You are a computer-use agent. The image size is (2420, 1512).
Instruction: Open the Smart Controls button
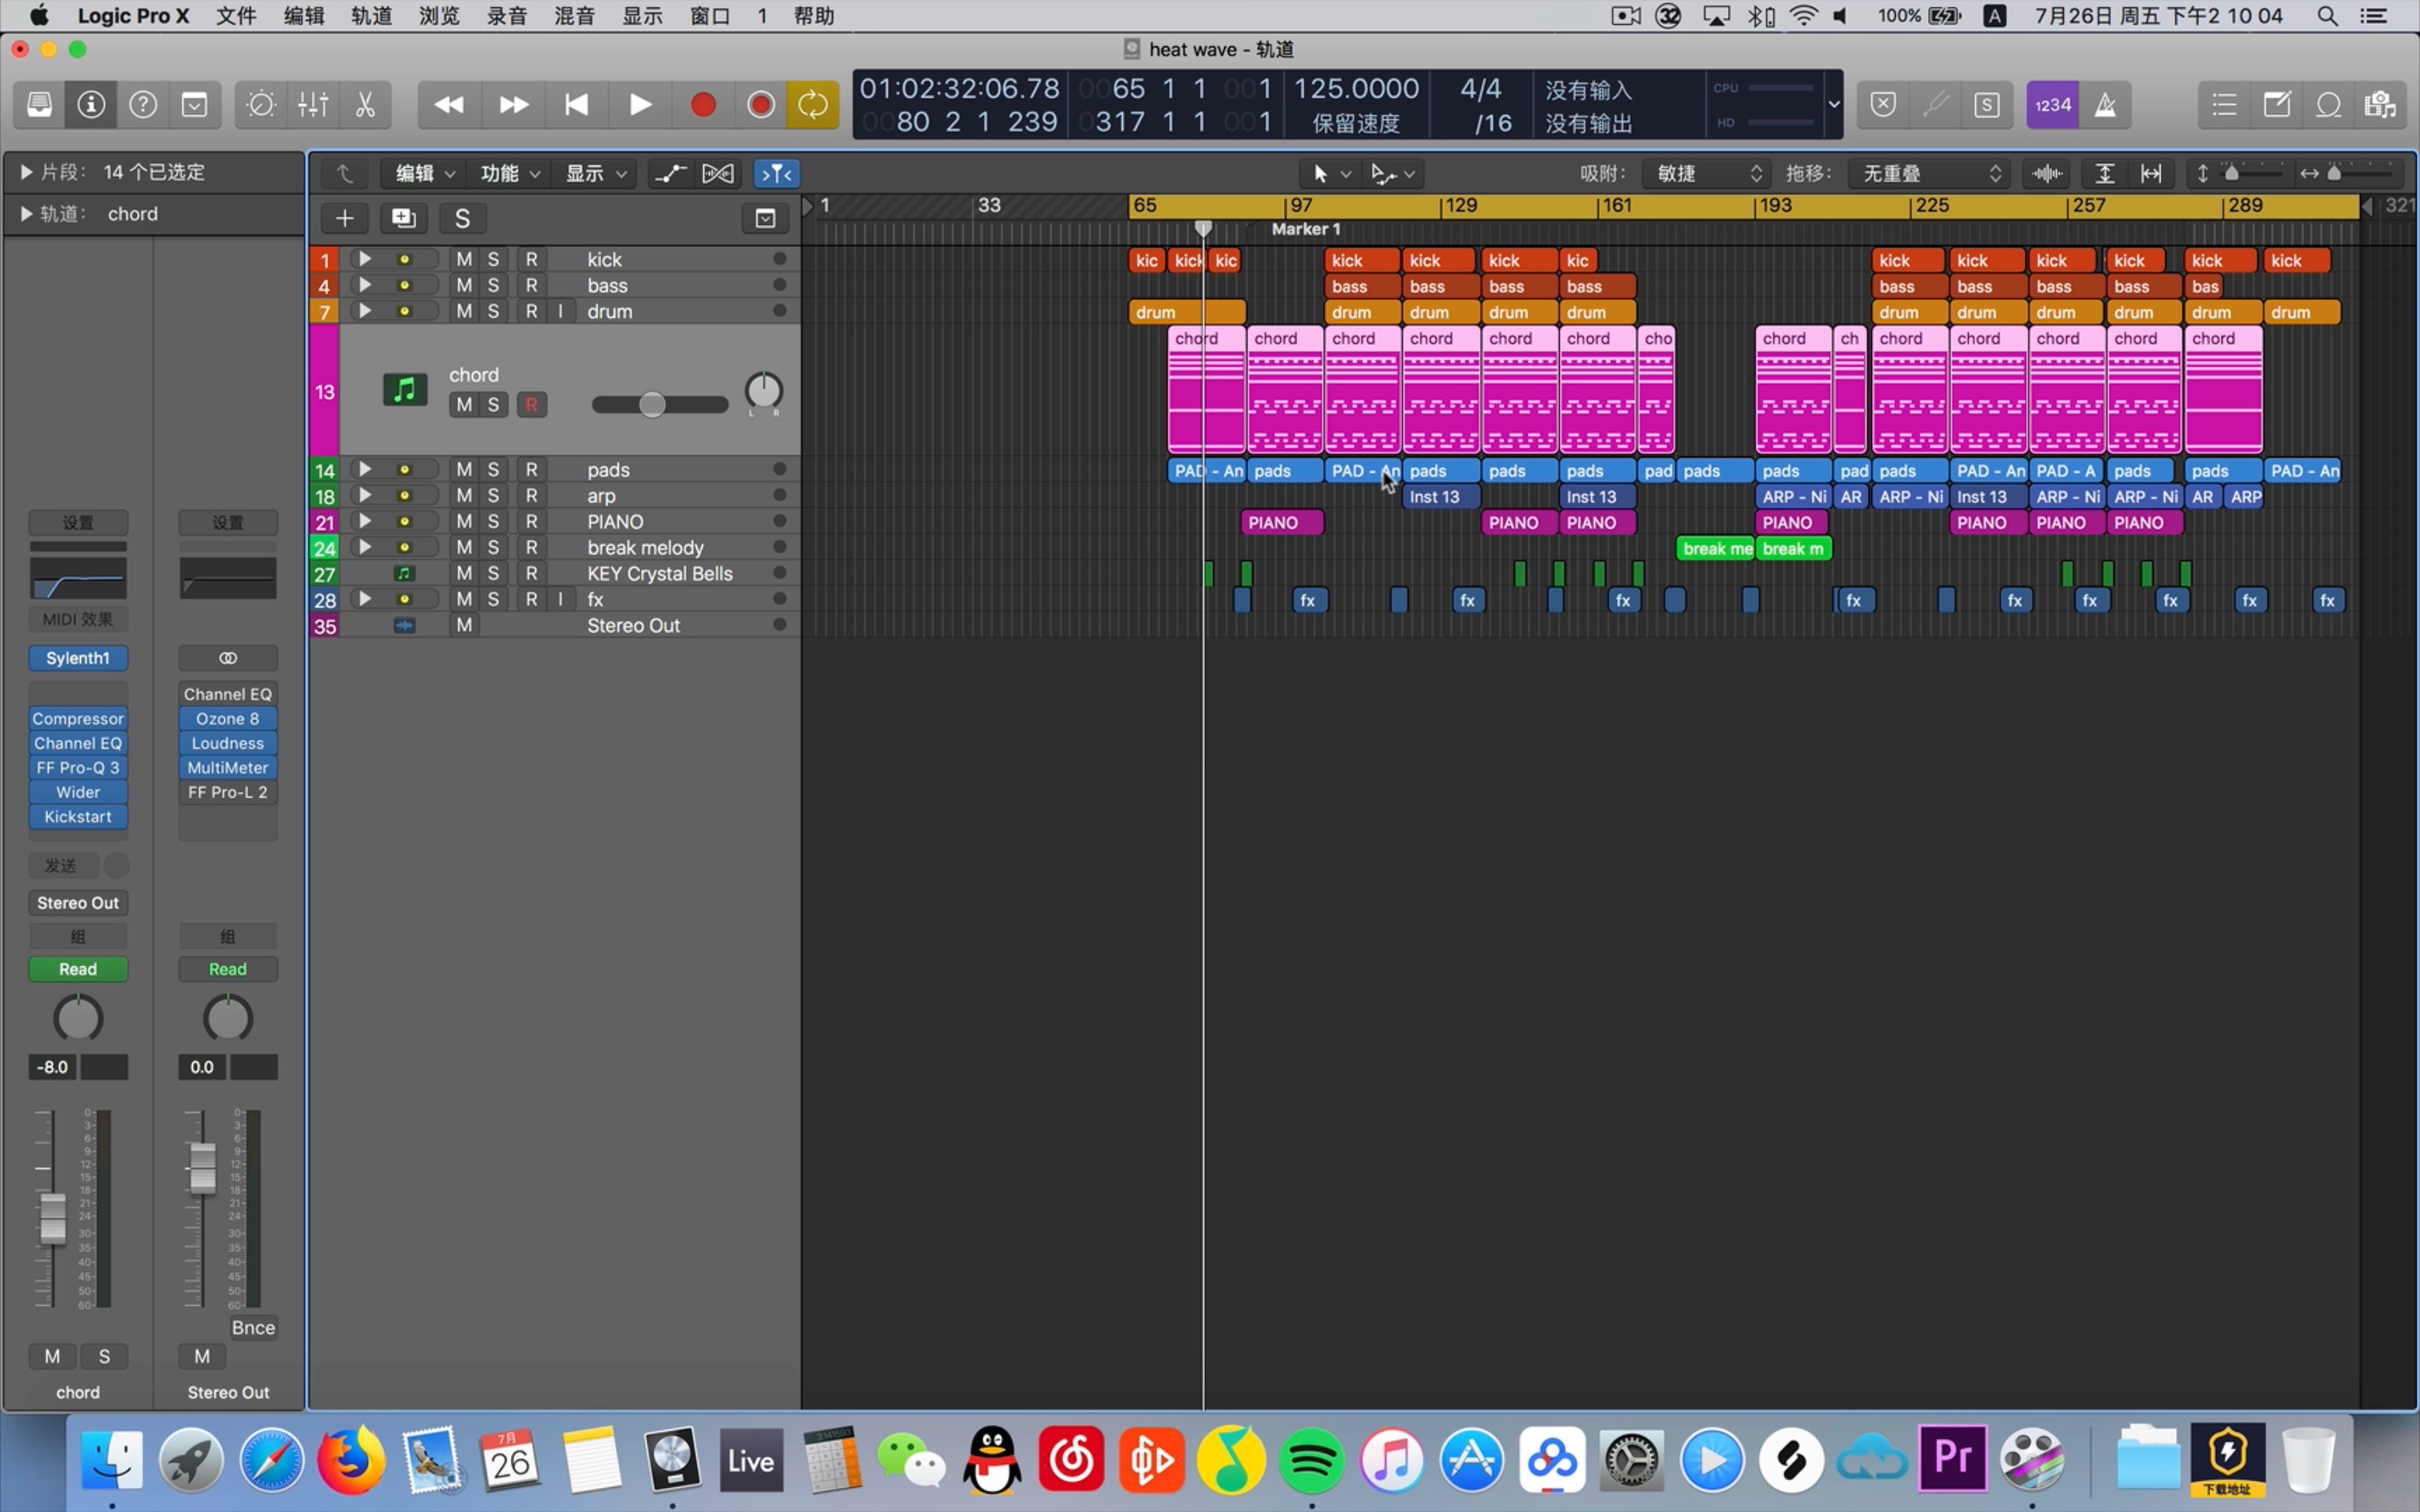coord(261,104)
